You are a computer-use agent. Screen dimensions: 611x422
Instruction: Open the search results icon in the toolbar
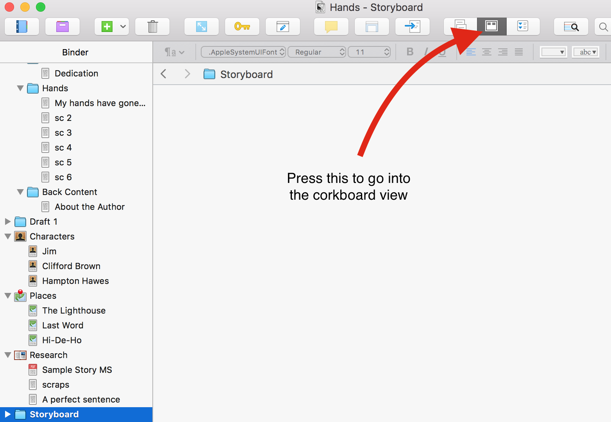point(571,27)
